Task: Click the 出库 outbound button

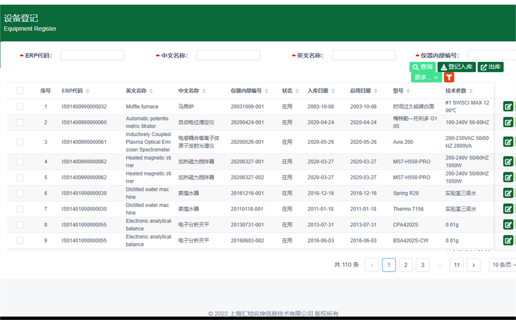Action: pyautogui.click(x=491, y=67)
